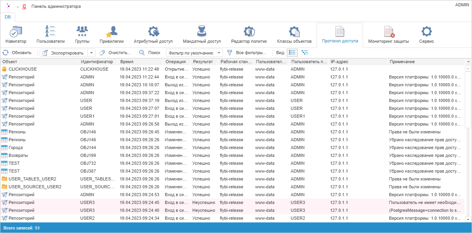Open the Users (Пользователи) section
The width and height of the screenshot is (472, 233).
[50, 35]
